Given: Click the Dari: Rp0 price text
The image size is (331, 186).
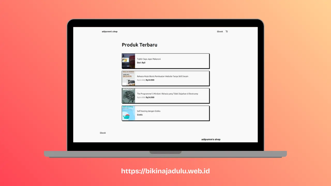Looking at the screenshot, I should (x=141, y=63).
